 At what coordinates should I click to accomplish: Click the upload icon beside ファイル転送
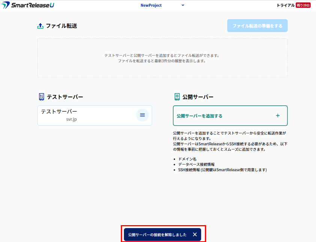pos(41,26)
